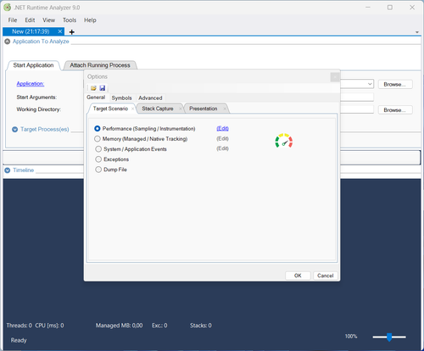Click the open folder icon in Options
Viewport: 424px width, 351px height.
coord(93,88)
